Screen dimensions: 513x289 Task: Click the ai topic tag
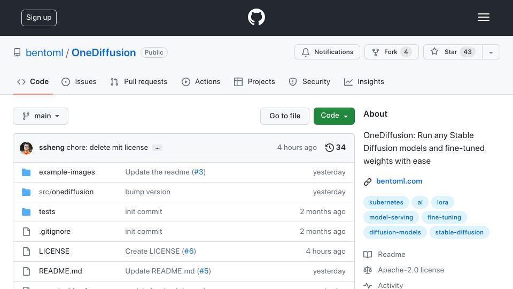pos(420,202)
